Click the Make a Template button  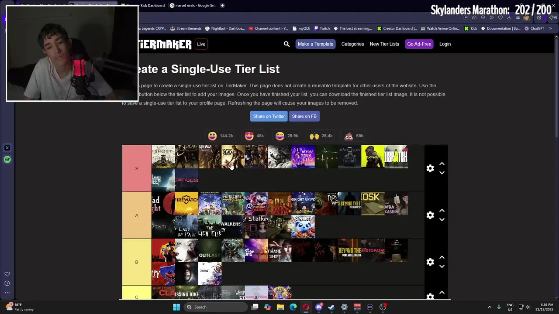coord(315,44)
